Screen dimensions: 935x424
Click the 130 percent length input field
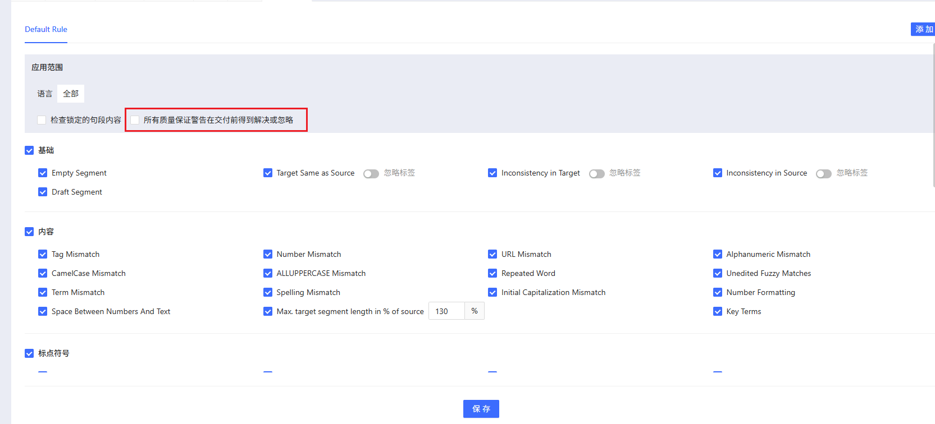coord(446,311)
